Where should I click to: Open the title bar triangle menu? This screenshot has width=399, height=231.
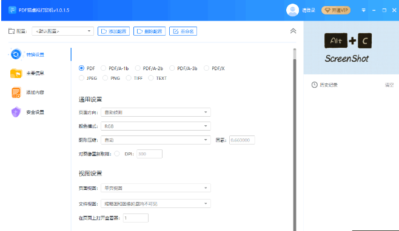tap(364, 10)
